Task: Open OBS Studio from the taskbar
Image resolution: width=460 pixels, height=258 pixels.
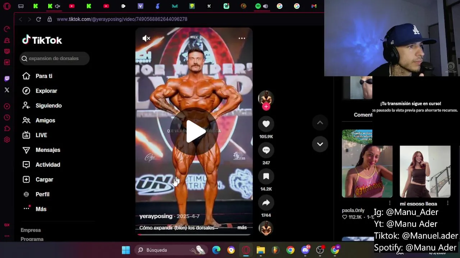Action: [x=320, y=250]
